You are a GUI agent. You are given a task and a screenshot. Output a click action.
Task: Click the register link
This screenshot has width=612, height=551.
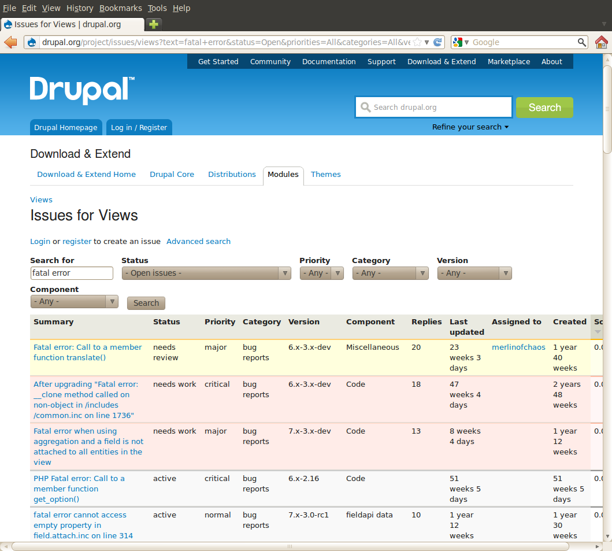pos(77,241)
